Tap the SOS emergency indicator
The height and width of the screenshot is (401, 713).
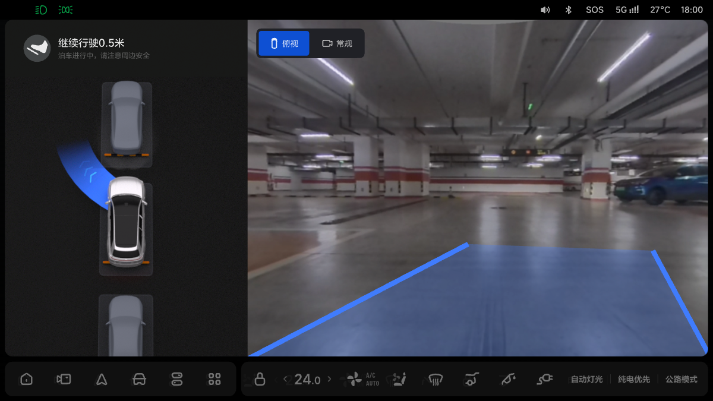pos(595,10)
